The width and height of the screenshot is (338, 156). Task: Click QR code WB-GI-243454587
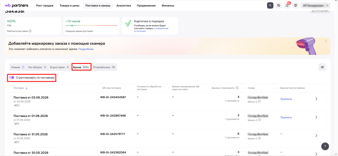[x=113, y=97]
